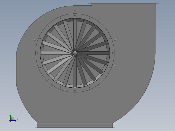This screenshot has width=175, height=131.
Task: Pick the topmost stud above the inlet ring
Action: pyautogui.click(x=75, y=11)
